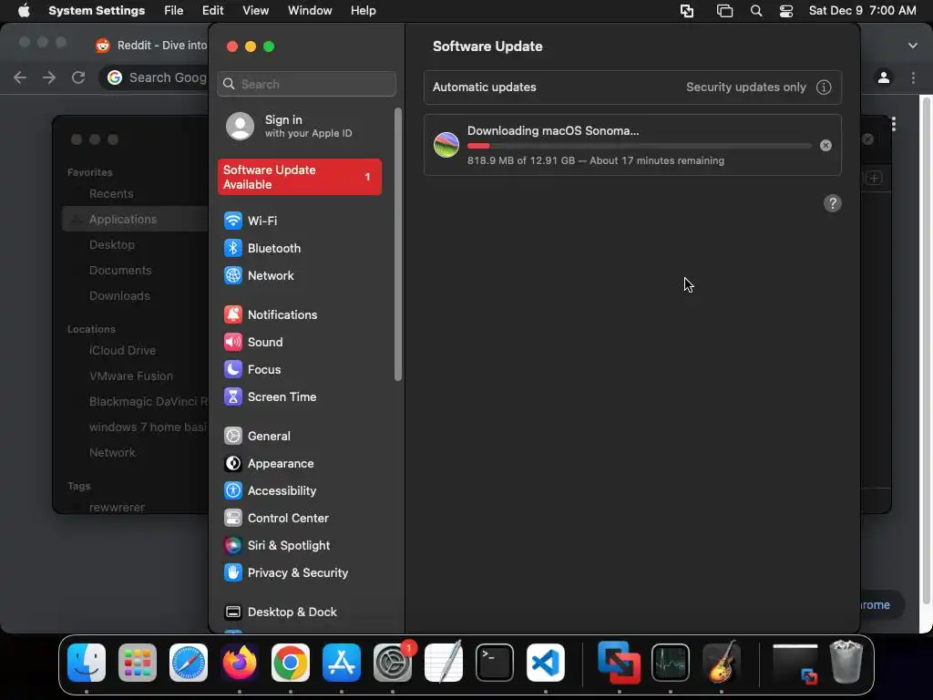Screen dimensions: 933x700
Task: Open Trash from the Dock
Action: coord(846,663)
